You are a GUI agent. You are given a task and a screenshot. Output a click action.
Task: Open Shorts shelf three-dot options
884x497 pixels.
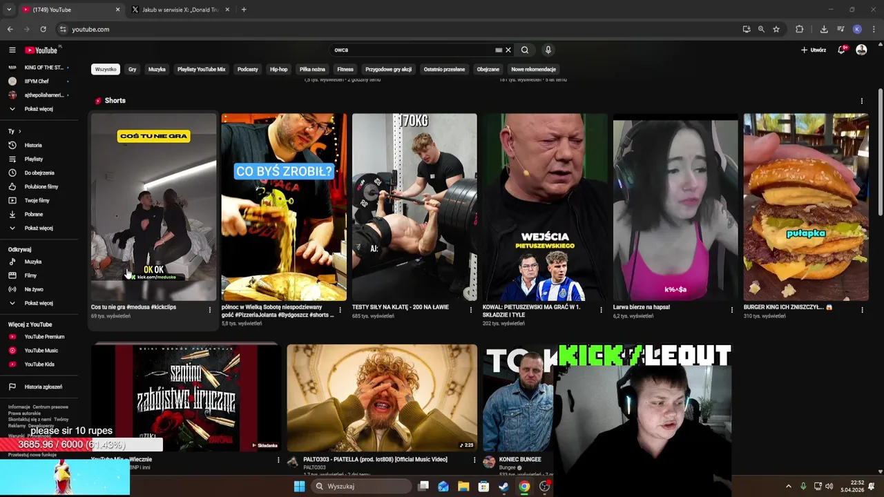[x=862, y=101]
